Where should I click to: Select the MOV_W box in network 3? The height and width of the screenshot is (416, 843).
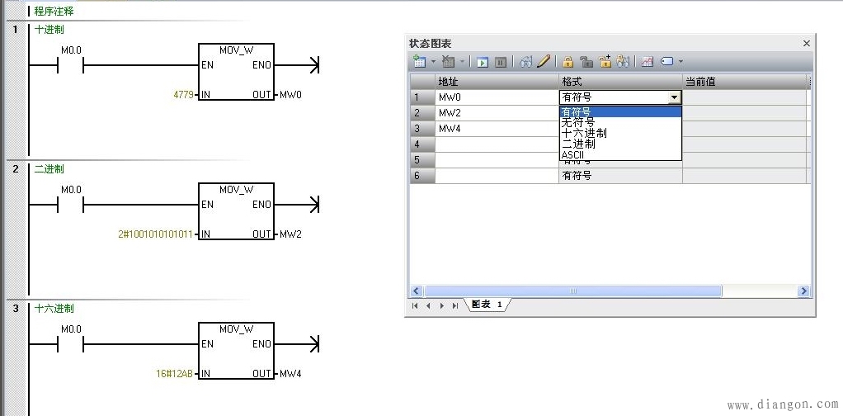click(x=236, y=351)
